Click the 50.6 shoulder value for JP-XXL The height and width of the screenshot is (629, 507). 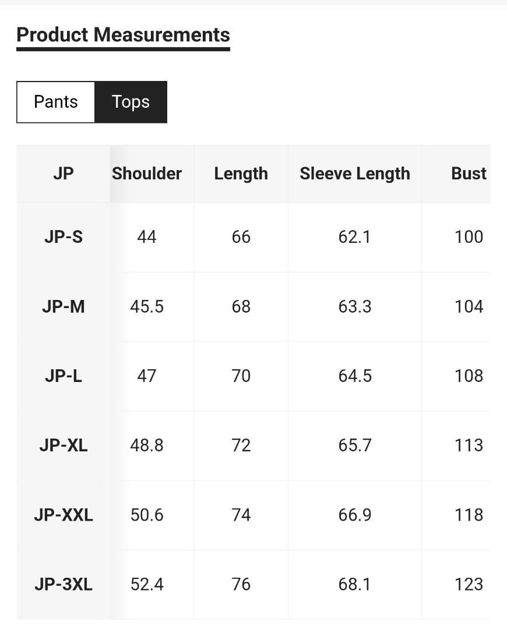(147, 515)
